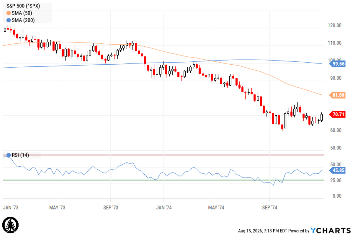Click the 60.00 price axis label
This screenshot has height=235, width=354.
[x=336, y=130]
